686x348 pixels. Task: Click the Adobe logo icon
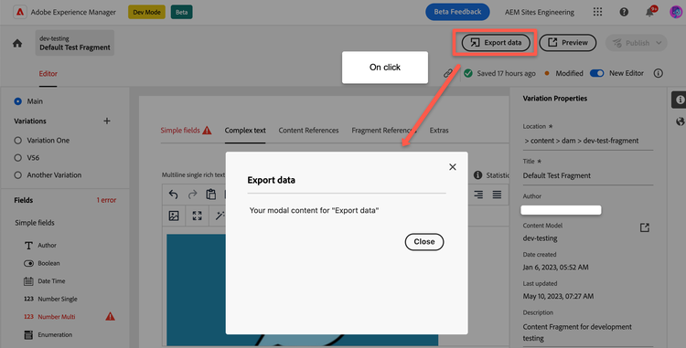pyautogui.click(x=20, y=12)
